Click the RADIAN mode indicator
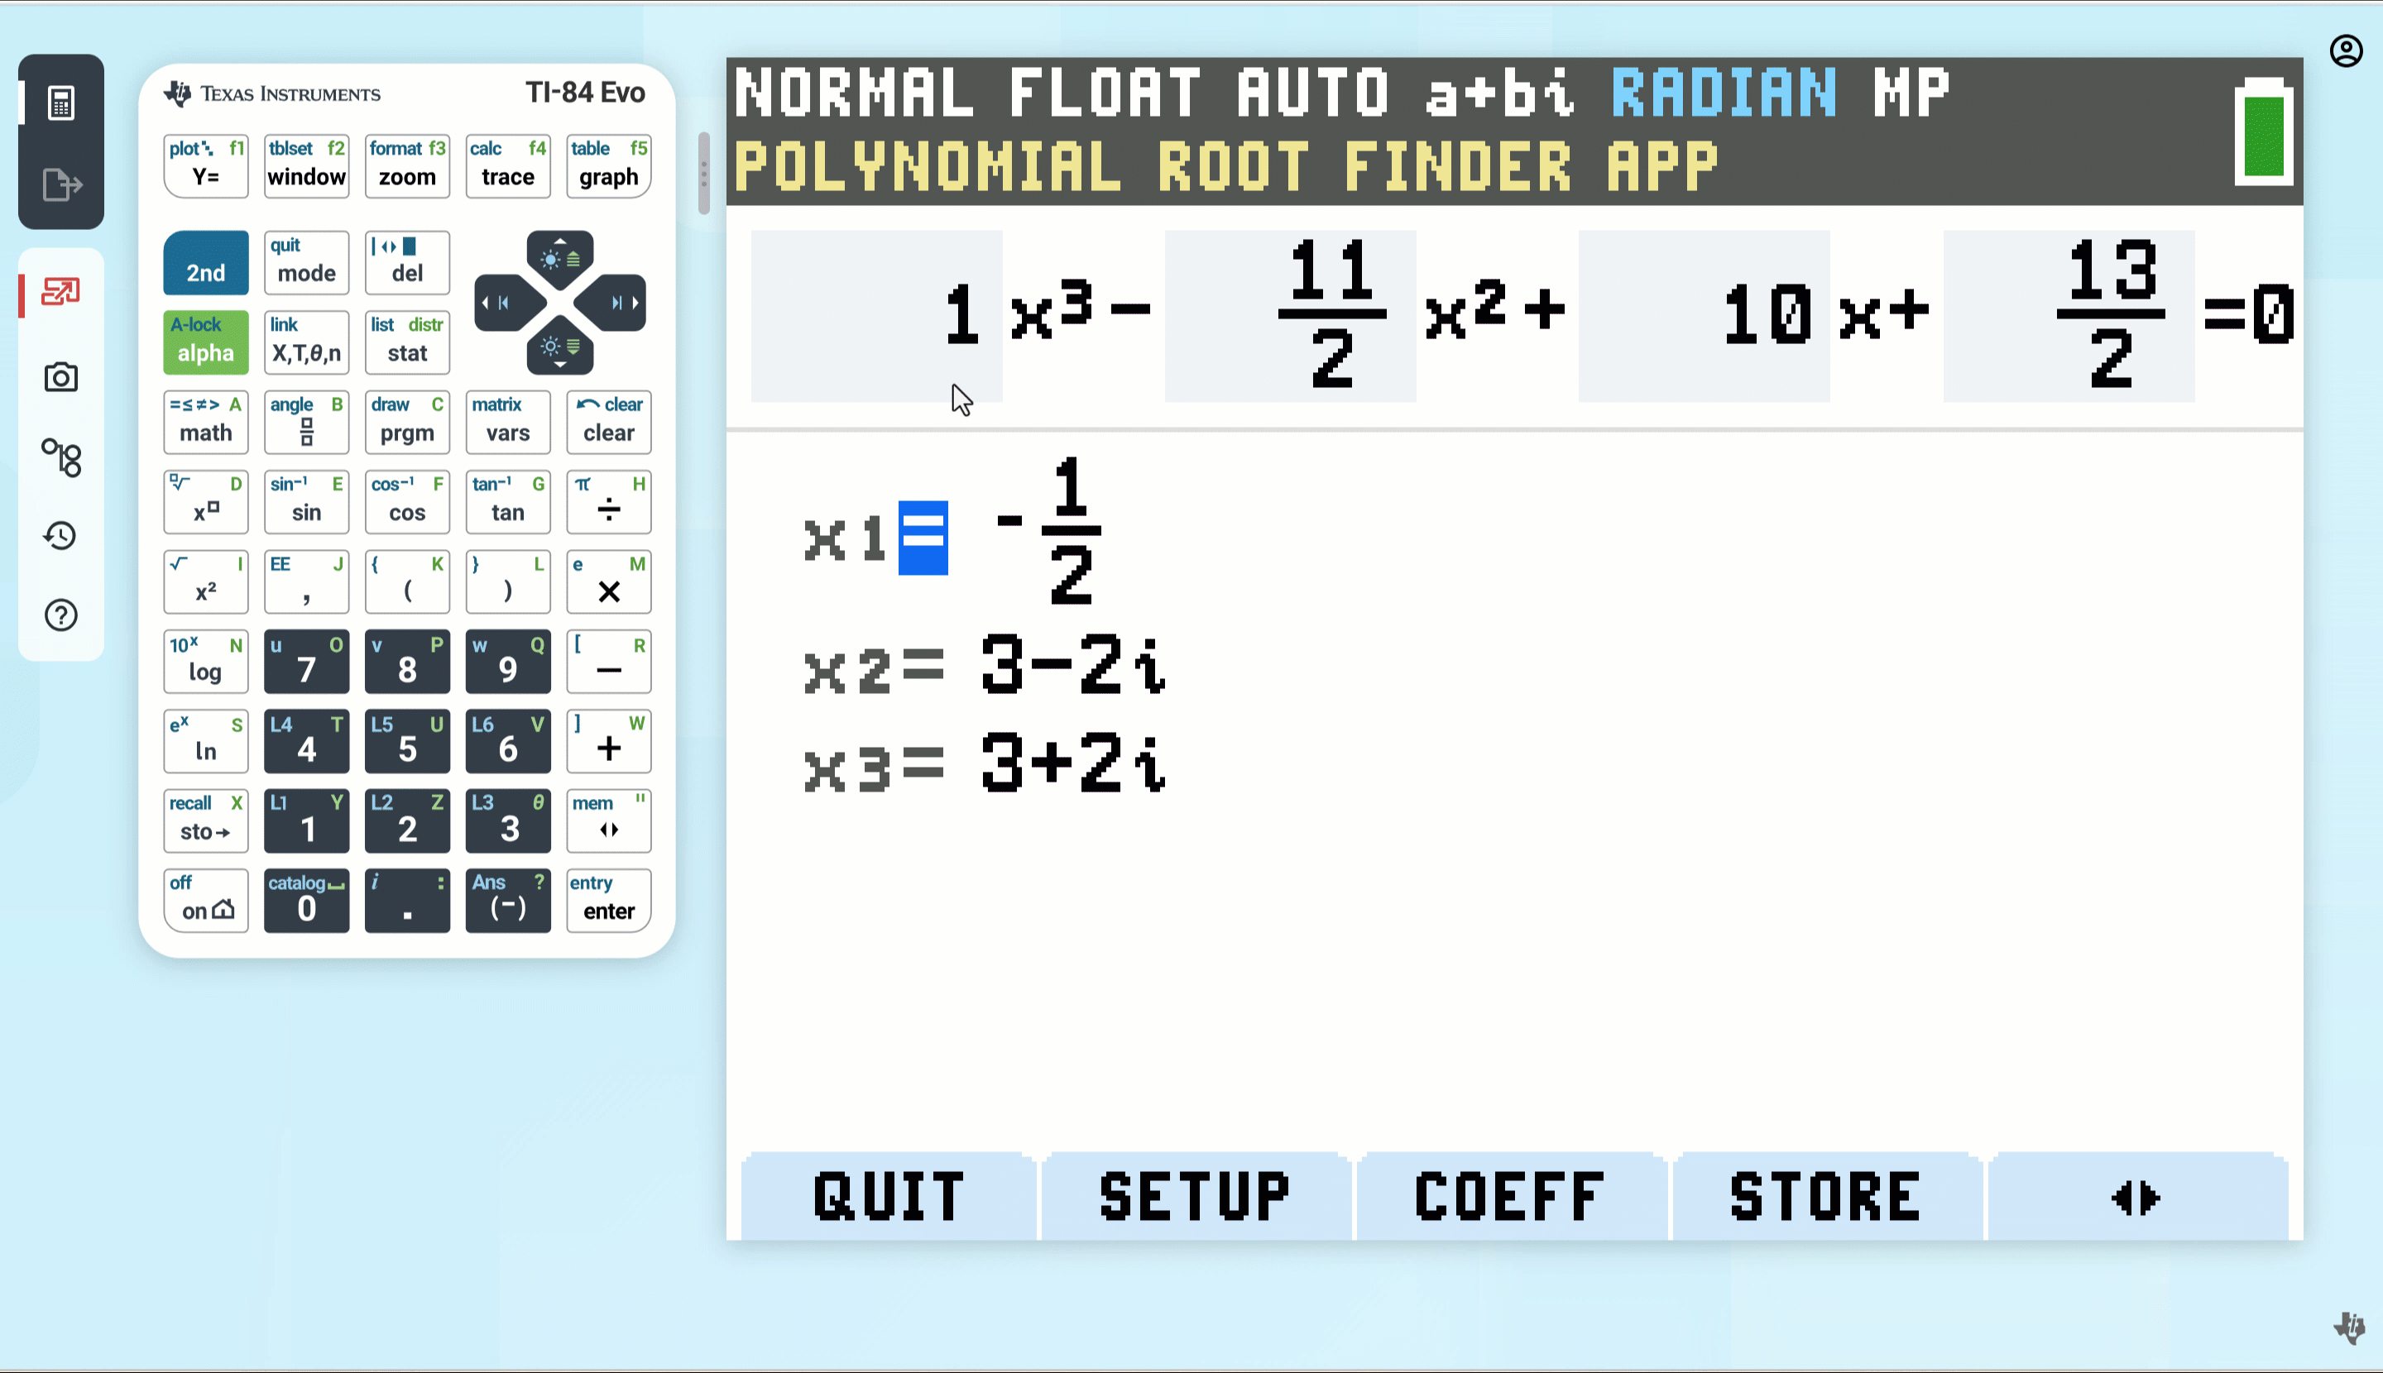This screenshot has height=1373, width=2383. tap(1724, 93)
